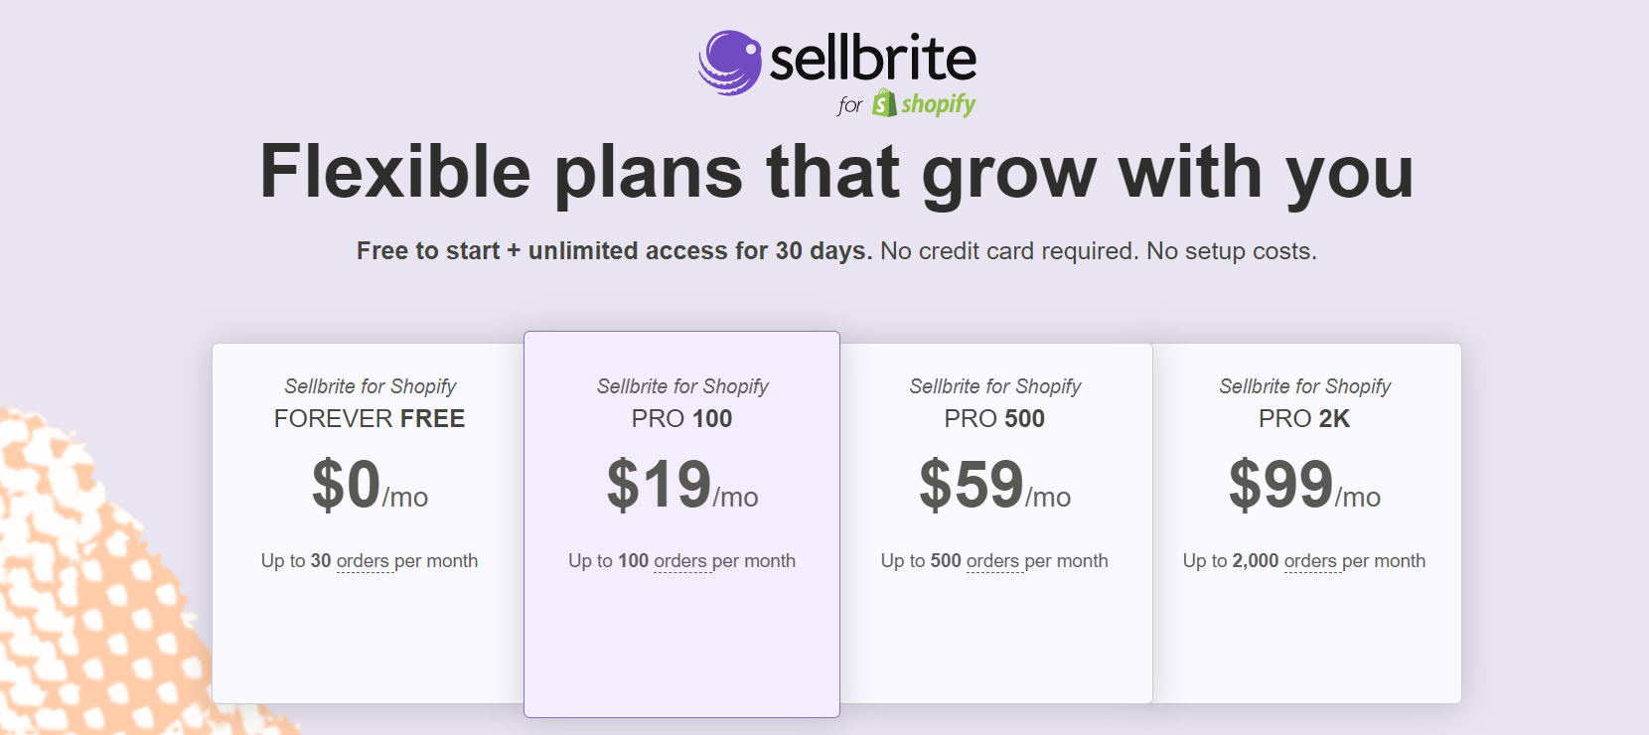Click the PRO 2K plan title
This screenshot has width=1649, height=735.
(x=1304, y=418)
